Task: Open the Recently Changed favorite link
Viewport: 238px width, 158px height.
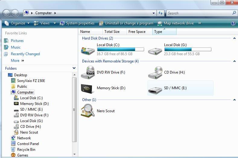Action: [25, 54]
